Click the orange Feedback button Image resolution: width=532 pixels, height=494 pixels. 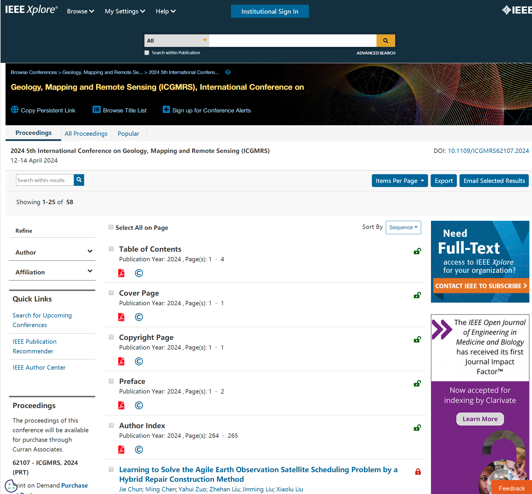pos(512,487)
